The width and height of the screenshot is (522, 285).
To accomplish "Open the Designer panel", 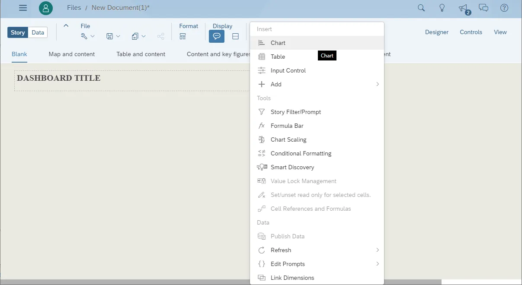I will pyautogui.click(x=436, y=32).
